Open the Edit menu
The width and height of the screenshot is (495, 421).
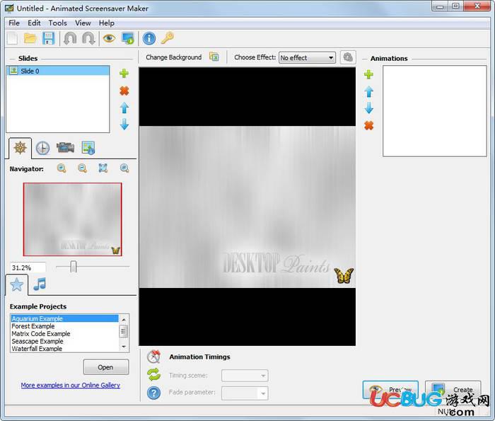pyautogui.click(x=34, y=23)
